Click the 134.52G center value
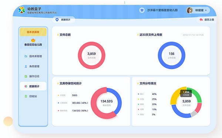 tap(107, 101)
